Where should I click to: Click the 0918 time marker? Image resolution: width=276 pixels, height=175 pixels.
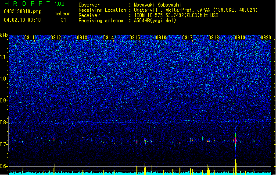[x=214, y=38]
